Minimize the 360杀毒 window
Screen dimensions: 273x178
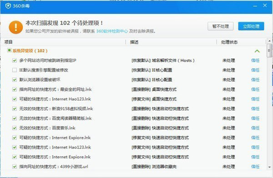(255, 6)
